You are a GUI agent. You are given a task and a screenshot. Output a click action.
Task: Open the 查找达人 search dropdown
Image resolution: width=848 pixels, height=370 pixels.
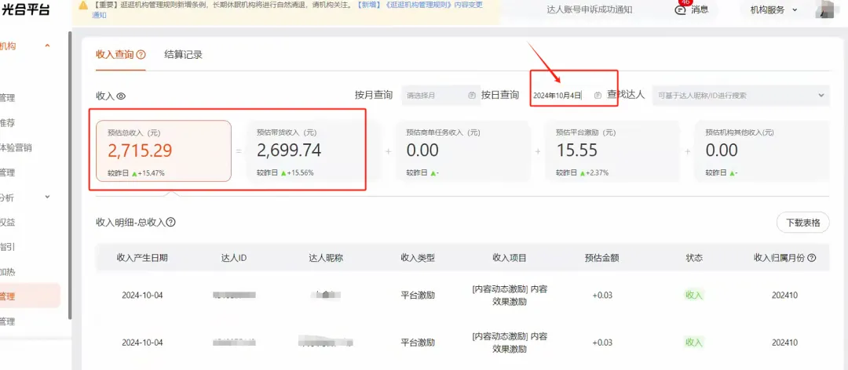[740, 95]
